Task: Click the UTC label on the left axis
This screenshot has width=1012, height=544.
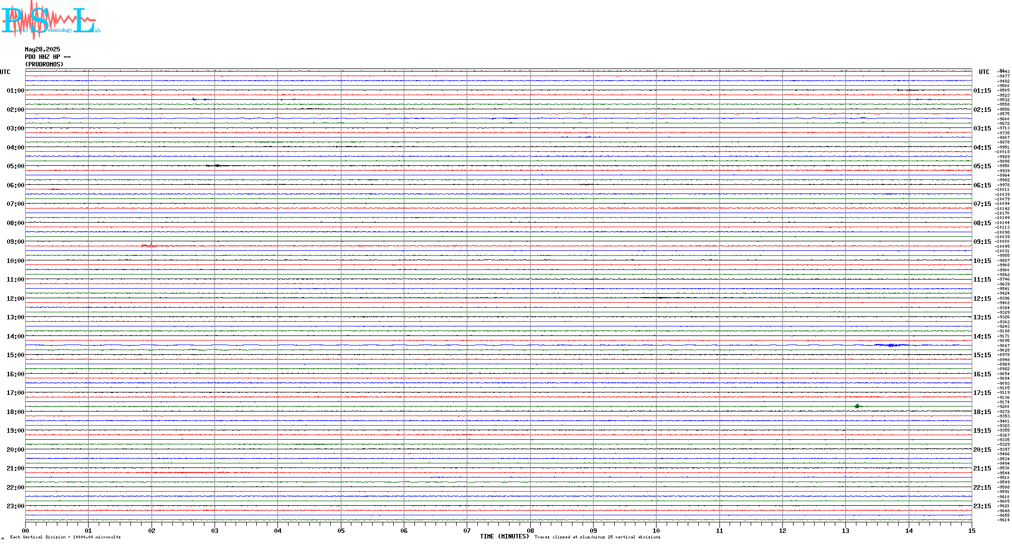Action: 5,72
